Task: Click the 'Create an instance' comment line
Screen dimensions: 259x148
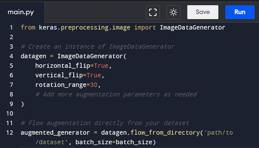Action: 97,47
